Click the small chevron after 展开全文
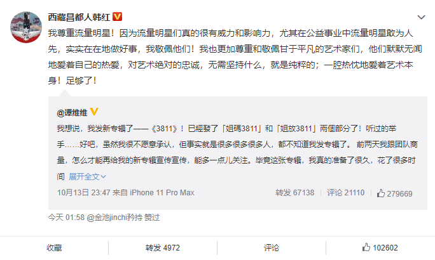The width and height of the screenshot is (435, 260). pyautogui.click(x=104, y=176)
